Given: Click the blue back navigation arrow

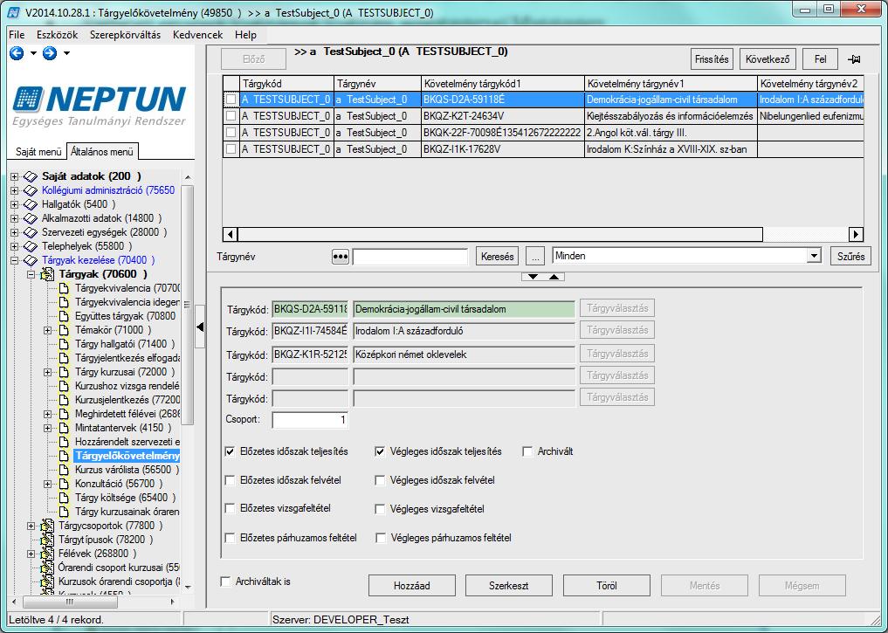Looking at the screenshot, I should (x=17, y=53).
